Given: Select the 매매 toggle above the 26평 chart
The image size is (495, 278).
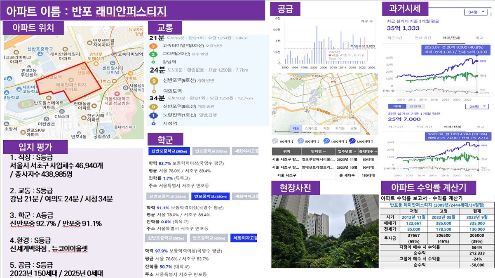Looking at the screenshot, I should [398, 106].
